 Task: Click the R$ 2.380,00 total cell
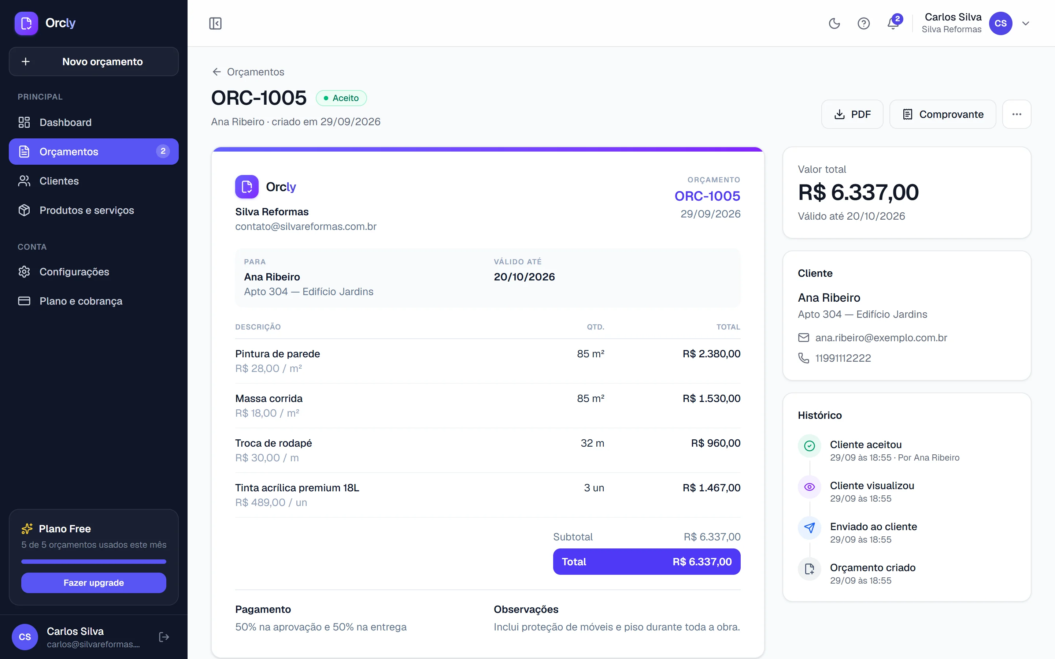click(x=711, y=354)
